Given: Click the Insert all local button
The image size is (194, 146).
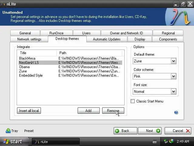Looking at the screenshot, I should [x=29, y=110].
